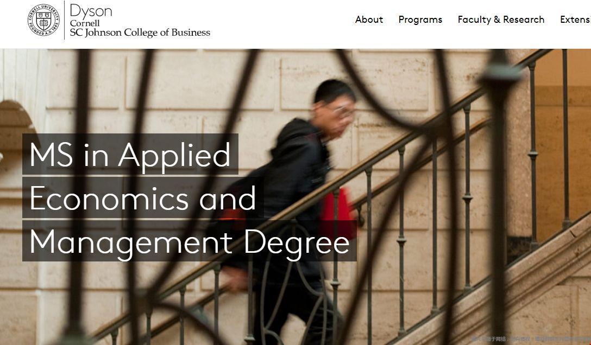
Task: Click the Dyson wordmark in header
Action: 91,10
